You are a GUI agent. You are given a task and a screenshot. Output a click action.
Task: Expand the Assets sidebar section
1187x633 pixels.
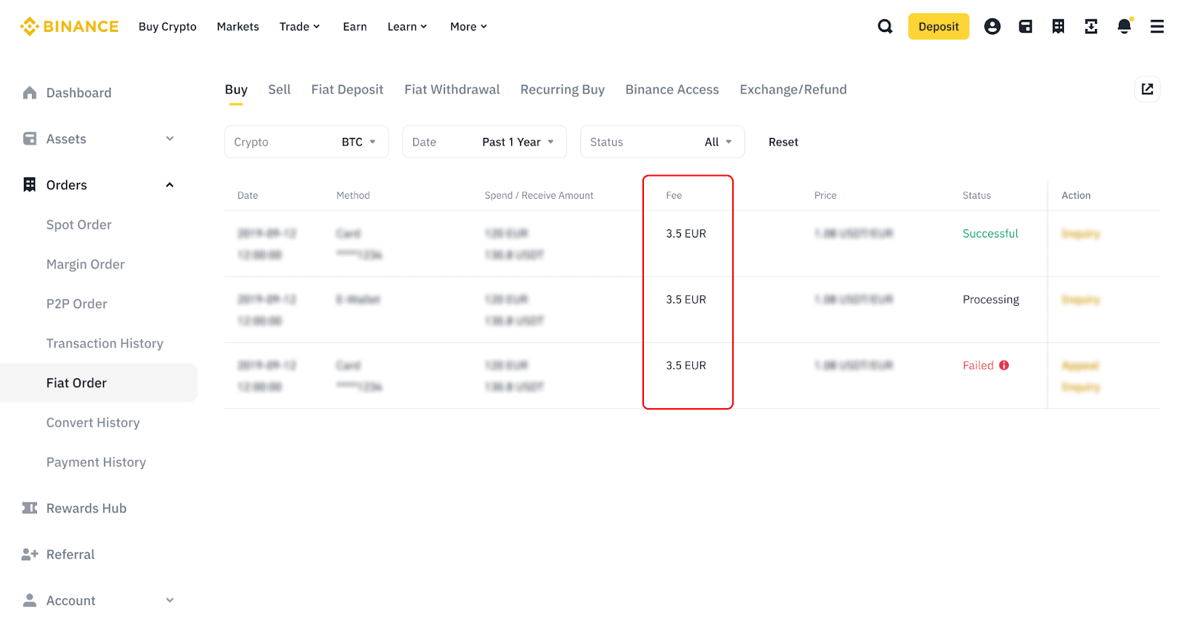[x=170, y=139]
